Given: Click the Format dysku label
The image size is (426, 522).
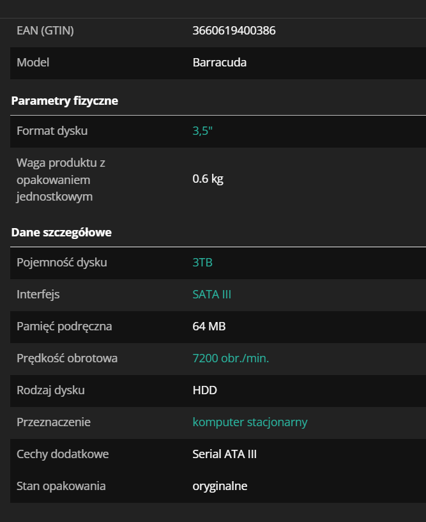Looking at the screenshot, I should 52,131.
